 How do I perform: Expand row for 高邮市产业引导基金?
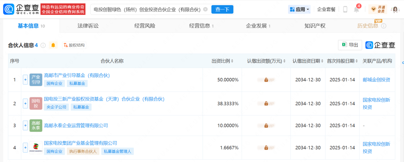coord(25,80)
